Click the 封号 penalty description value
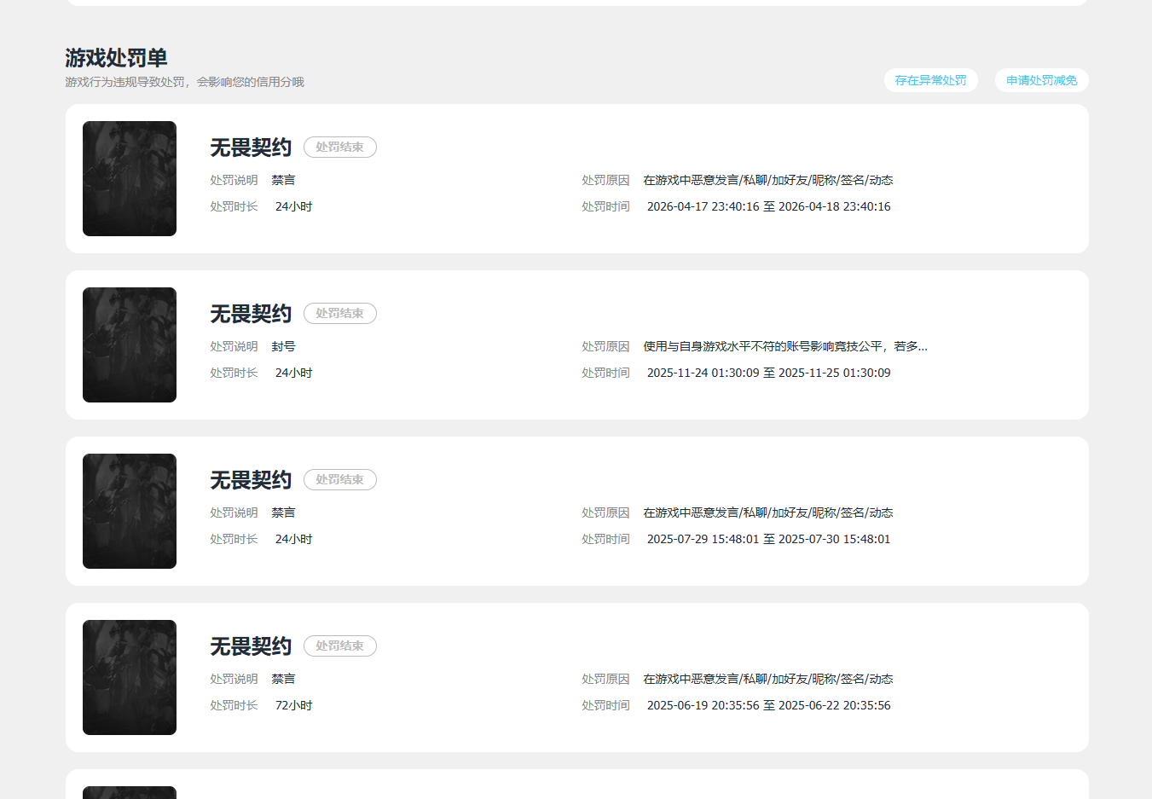Screen dimensions: 1152x799 coord(283,346)
